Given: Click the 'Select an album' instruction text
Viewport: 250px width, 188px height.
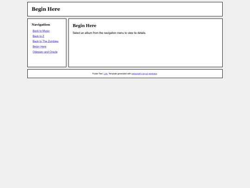Looking at the screenshot, I should 109,33.
